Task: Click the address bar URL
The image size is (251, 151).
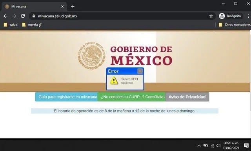Action: click(58, 16)
